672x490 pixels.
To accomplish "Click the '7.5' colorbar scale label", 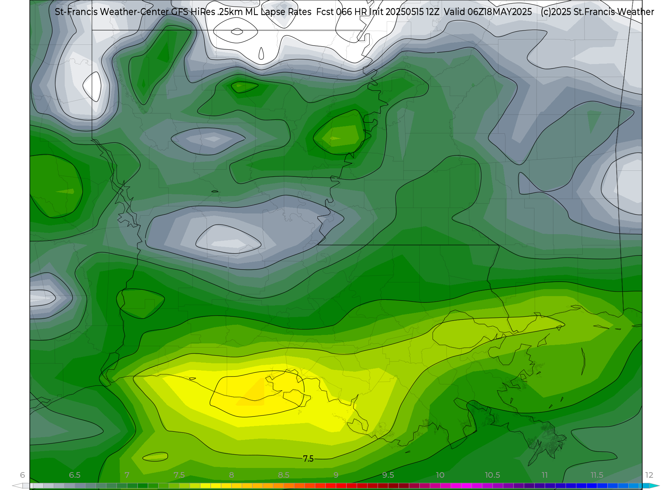I will point(179,475).
